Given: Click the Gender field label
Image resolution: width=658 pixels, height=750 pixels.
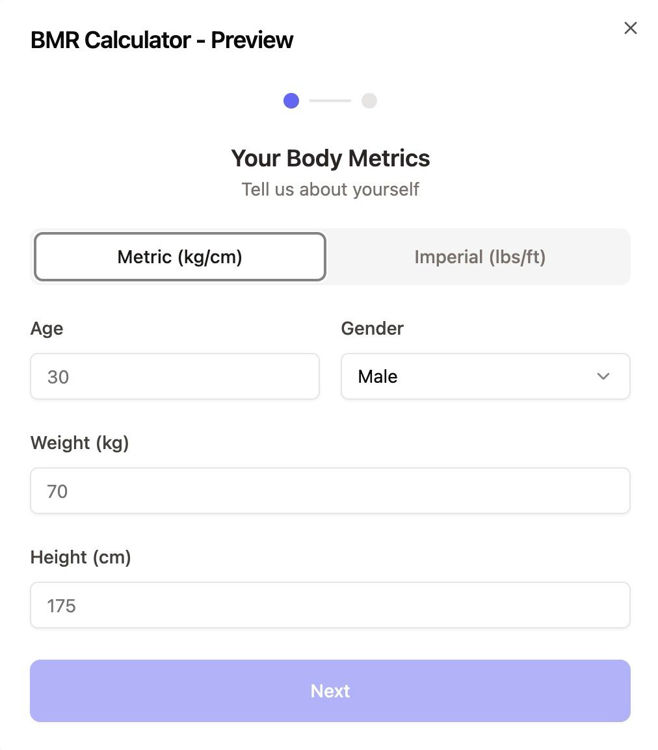Looking at the screenshot, I should click(373, 329).
